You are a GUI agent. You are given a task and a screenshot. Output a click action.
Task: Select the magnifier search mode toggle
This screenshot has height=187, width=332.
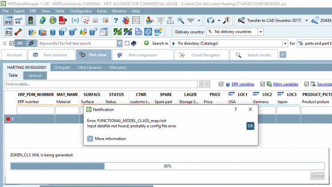pos(31,43)
